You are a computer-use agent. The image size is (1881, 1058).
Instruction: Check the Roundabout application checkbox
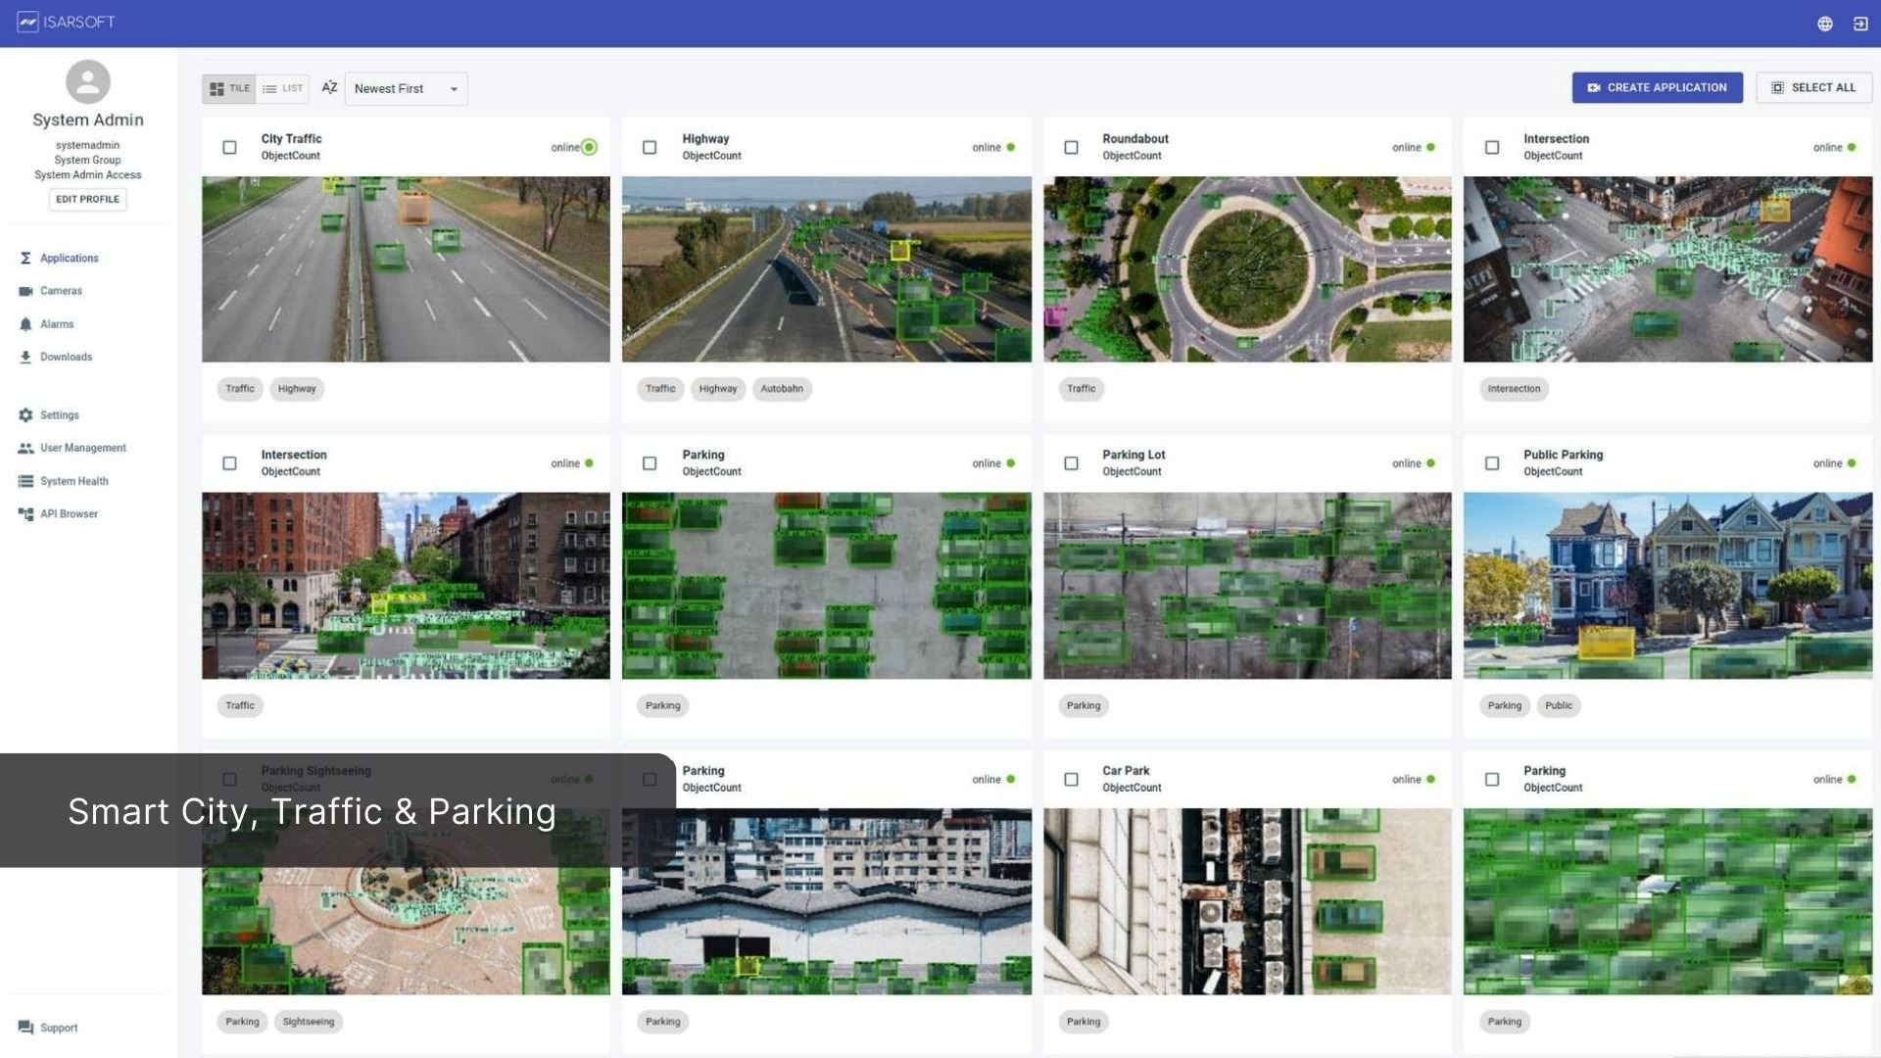[1071, 147]
